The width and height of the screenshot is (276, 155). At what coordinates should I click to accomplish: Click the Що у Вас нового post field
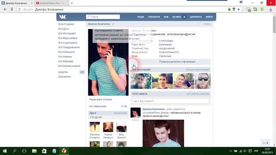click(171, 101)
